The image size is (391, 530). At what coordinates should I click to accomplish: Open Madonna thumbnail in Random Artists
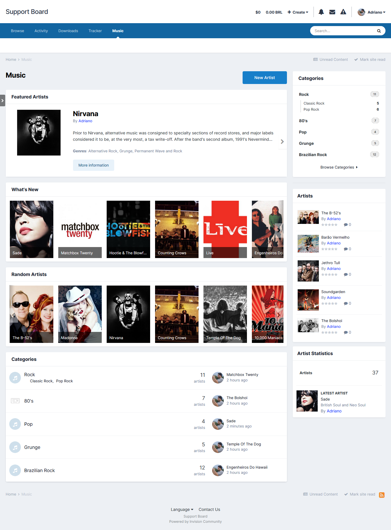click(x=80, y=314)
